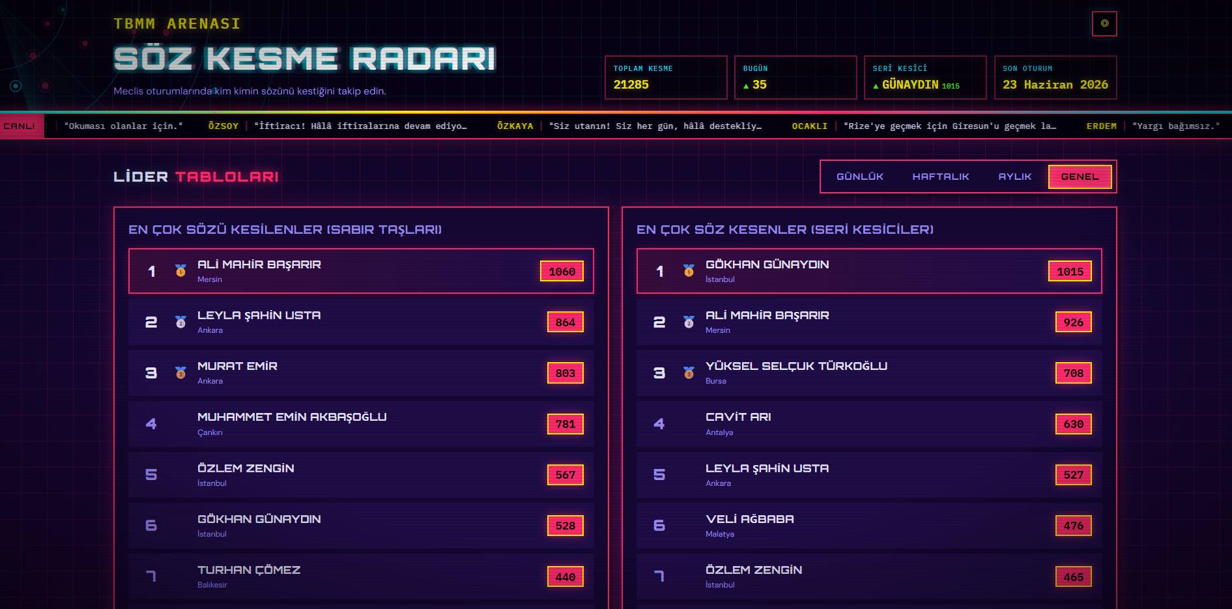Viewport: 1232px width, 609px height.
Task: Open the Son Oturum 23 Haziran 2026 card
Action: tap(1055, 78)
